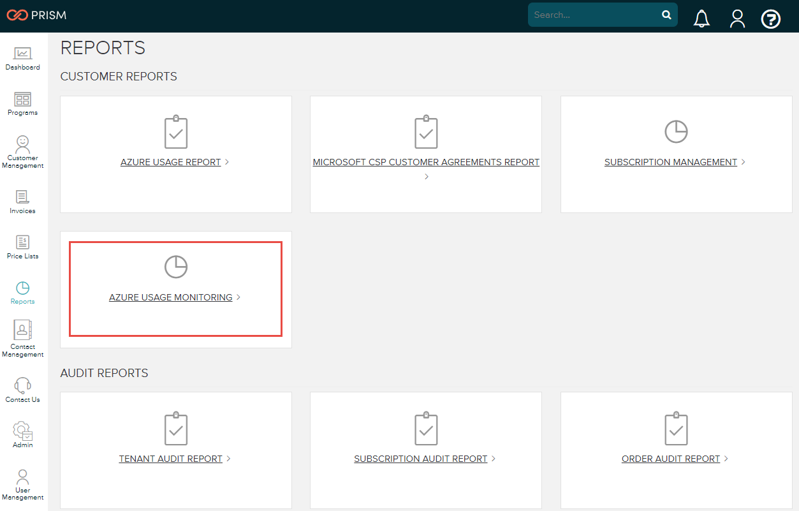The image size is (799, 511).
Task: Click inside the Search field
Action: (593, 14)
